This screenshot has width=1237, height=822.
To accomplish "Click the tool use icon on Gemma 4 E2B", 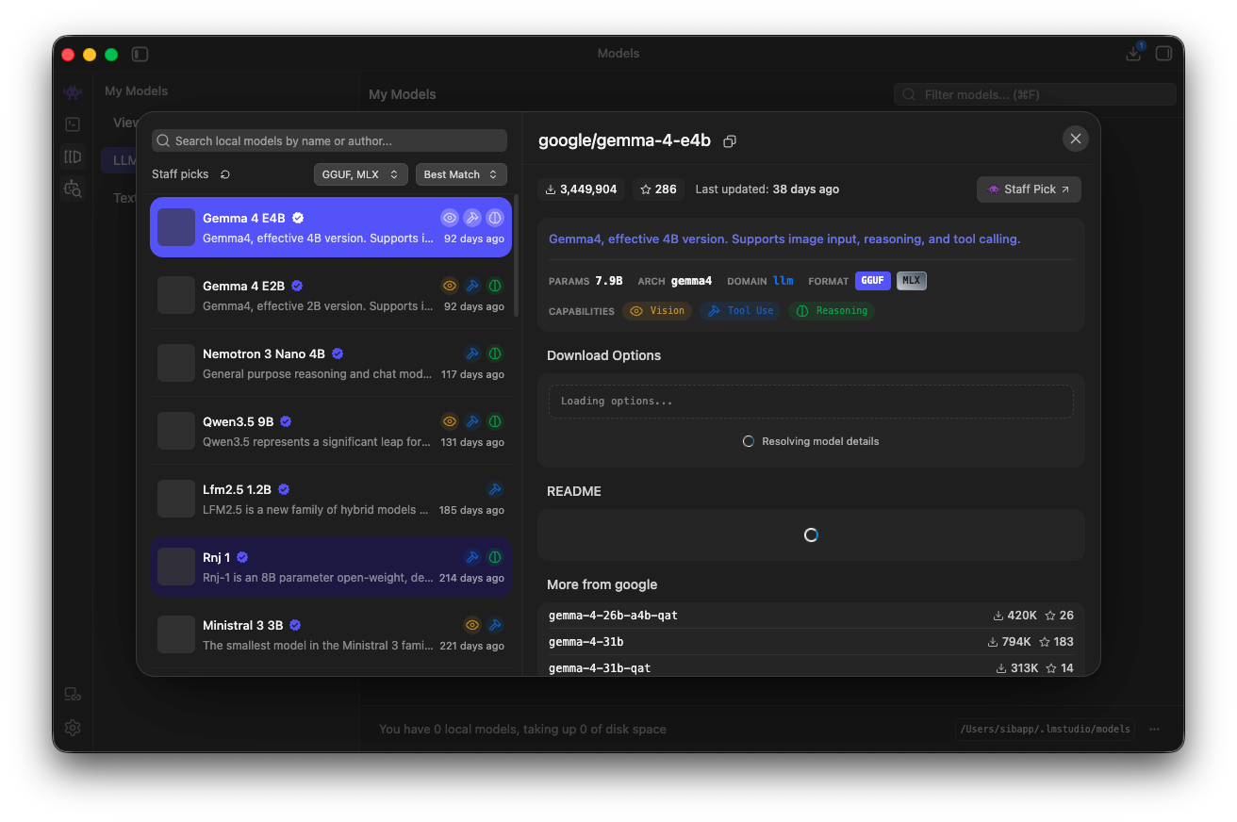I will (x=472, y=286).
